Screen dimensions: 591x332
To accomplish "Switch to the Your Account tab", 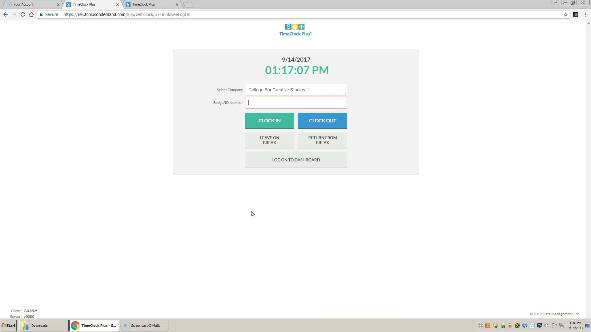I will point(32,4).
